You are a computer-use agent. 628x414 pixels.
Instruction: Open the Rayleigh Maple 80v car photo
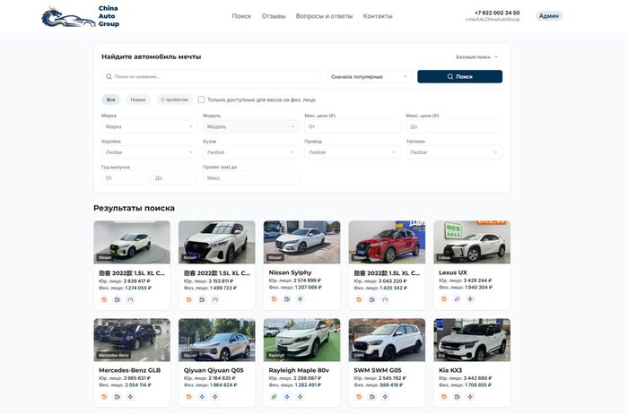[301, 340]
